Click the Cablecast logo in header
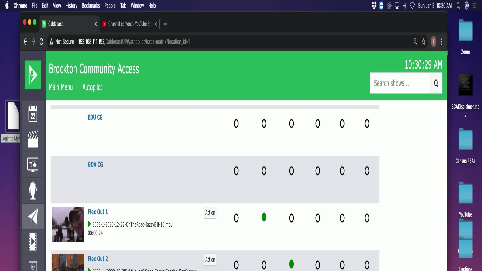Viewport: 482px width, 271px height. [33, 75]
